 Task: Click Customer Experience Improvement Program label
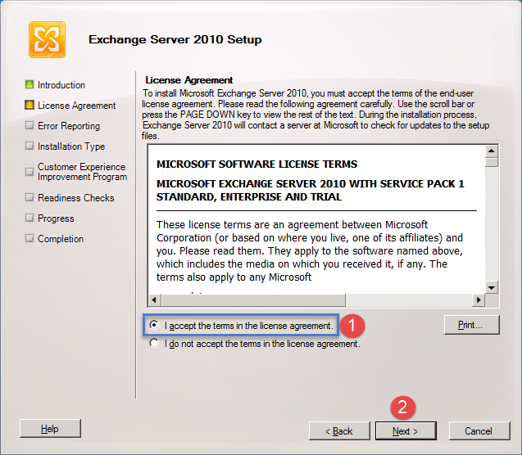tap(82, 172)
